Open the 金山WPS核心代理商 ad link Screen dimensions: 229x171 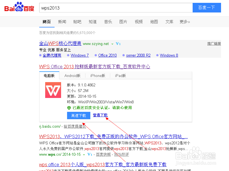[60, 43]
